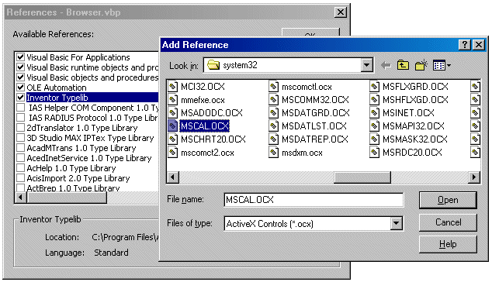Select the msdxm.ocx file name
Viewport: 492px width, 282px height.
pyautogui.click(x=302, y=153)
